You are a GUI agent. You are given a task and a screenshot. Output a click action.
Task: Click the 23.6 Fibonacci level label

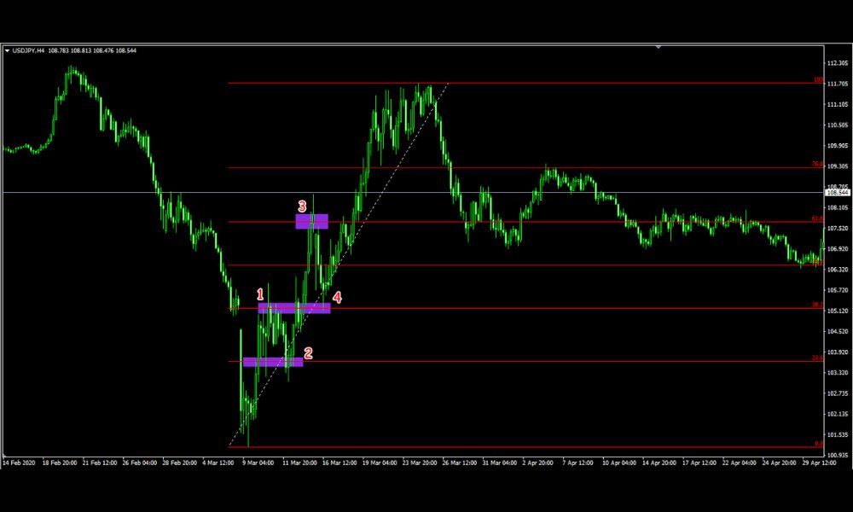[816, 358]
